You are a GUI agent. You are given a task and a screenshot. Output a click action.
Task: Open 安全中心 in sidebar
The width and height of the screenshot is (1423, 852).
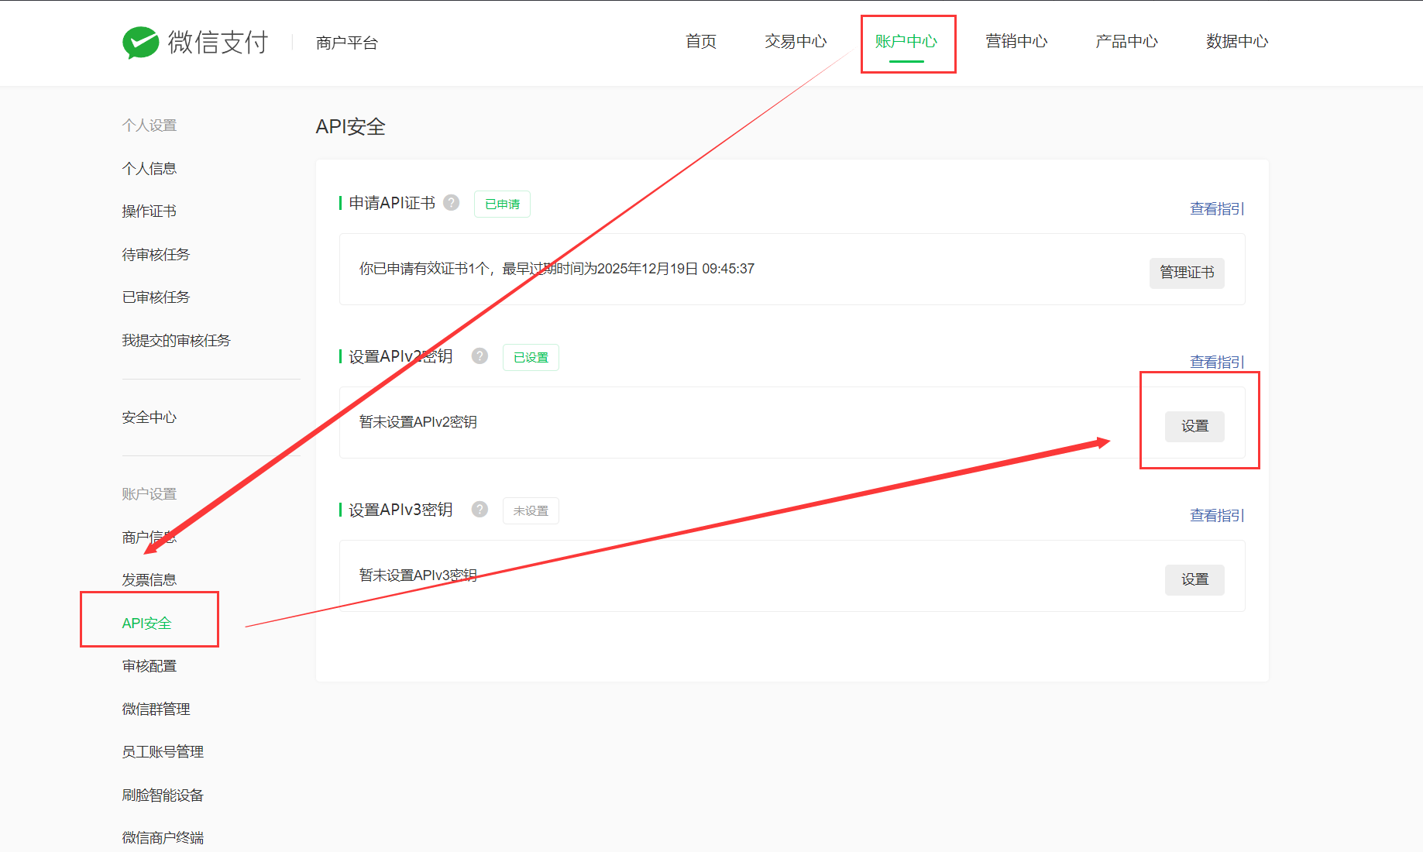pyautogui.click(x=150, y=417)
